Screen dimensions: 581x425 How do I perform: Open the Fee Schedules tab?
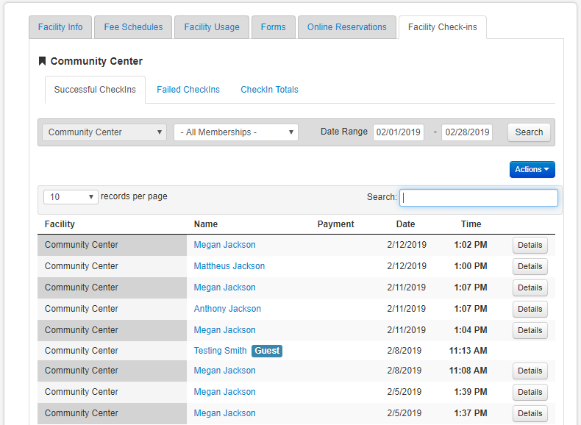click(133, 27)
